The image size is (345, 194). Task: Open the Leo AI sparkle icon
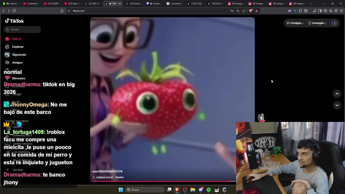coord(330,11)
